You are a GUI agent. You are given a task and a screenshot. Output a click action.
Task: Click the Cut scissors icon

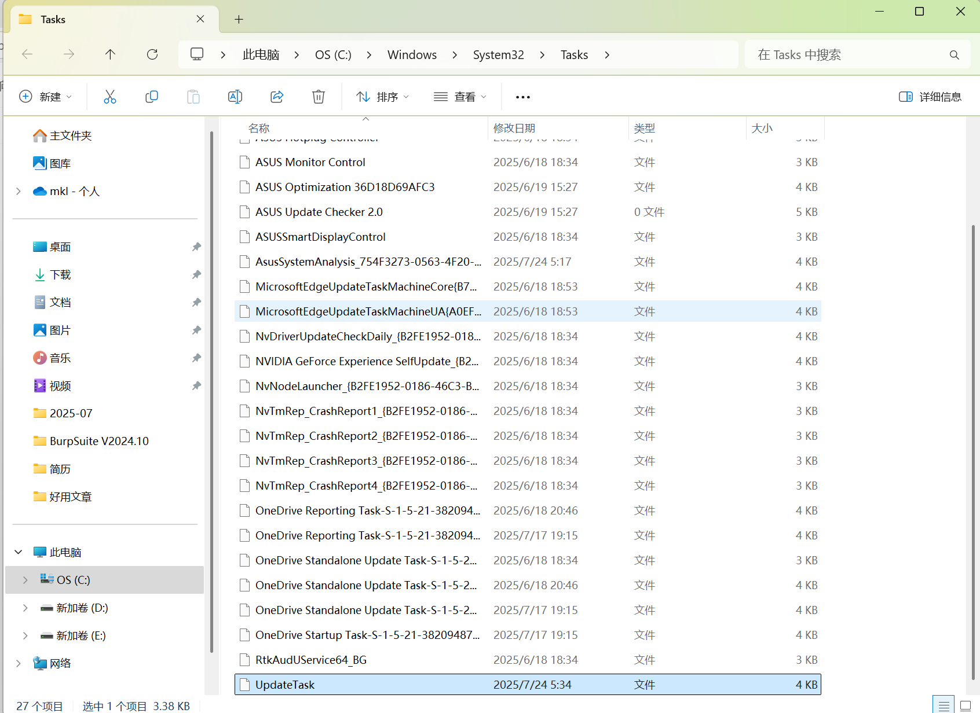pos(109,97)
